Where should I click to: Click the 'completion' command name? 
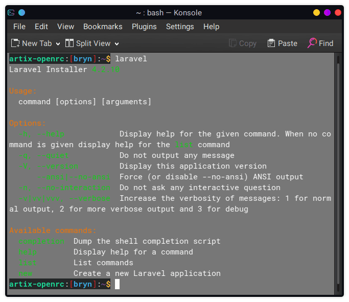coord(41,241)
